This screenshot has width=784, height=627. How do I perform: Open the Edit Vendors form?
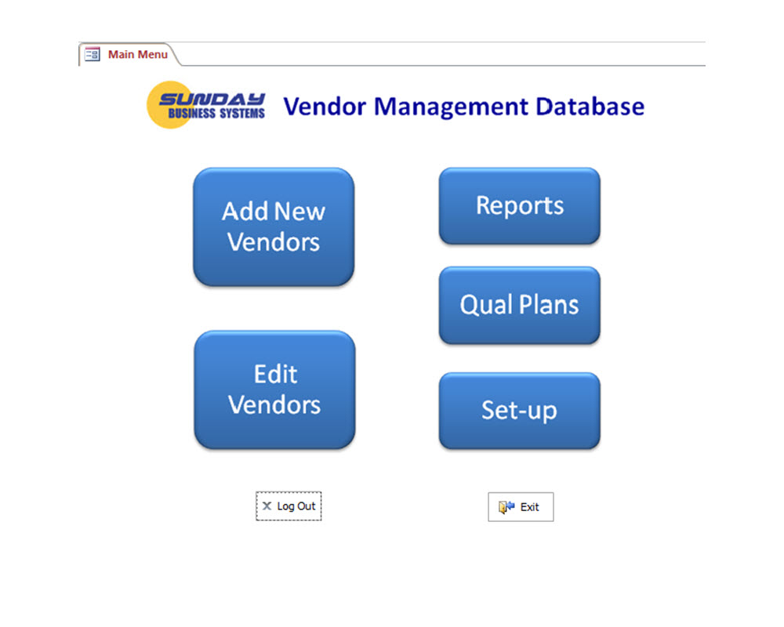click(274, 390)
